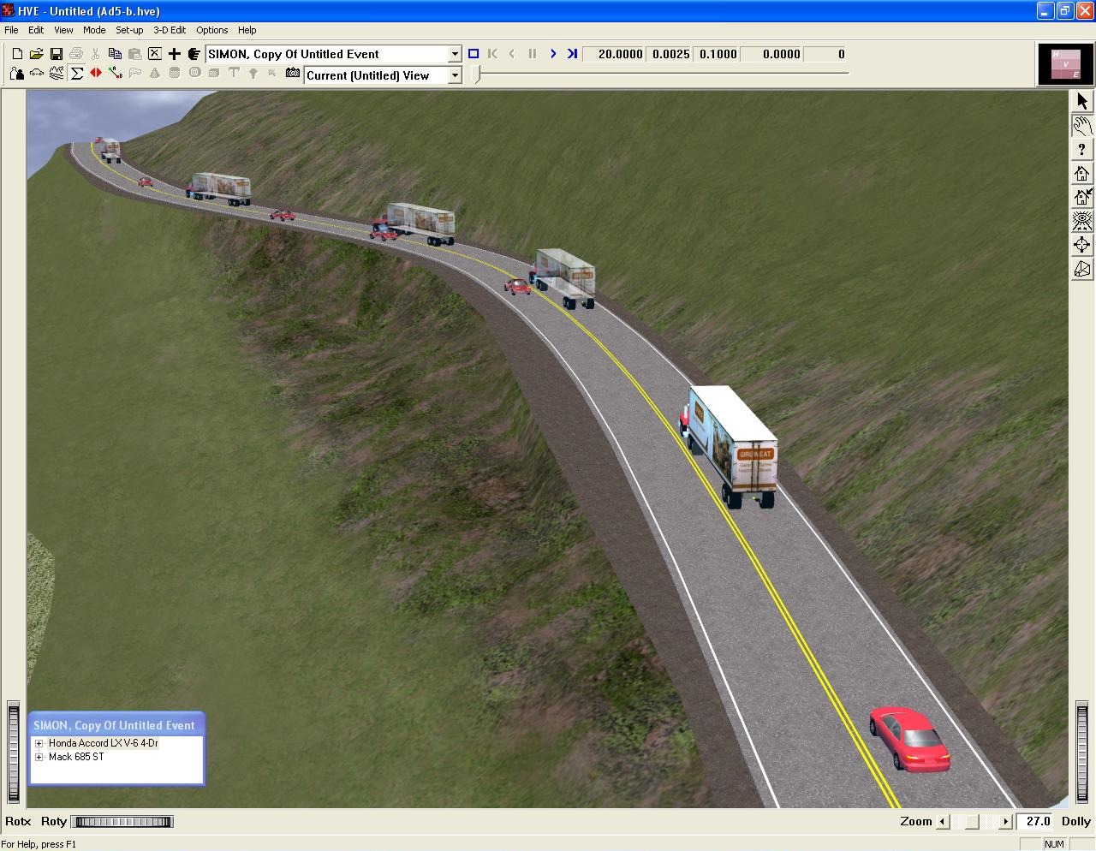Viewport: 1096px width, 851px height.
Task: Click the home view icon
Action: click(1082, 173)
